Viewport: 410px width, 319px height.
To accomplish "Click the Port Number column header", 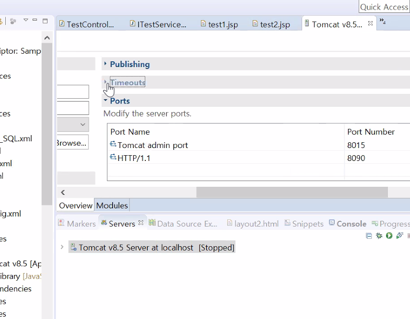I will [x=377, y=132].
